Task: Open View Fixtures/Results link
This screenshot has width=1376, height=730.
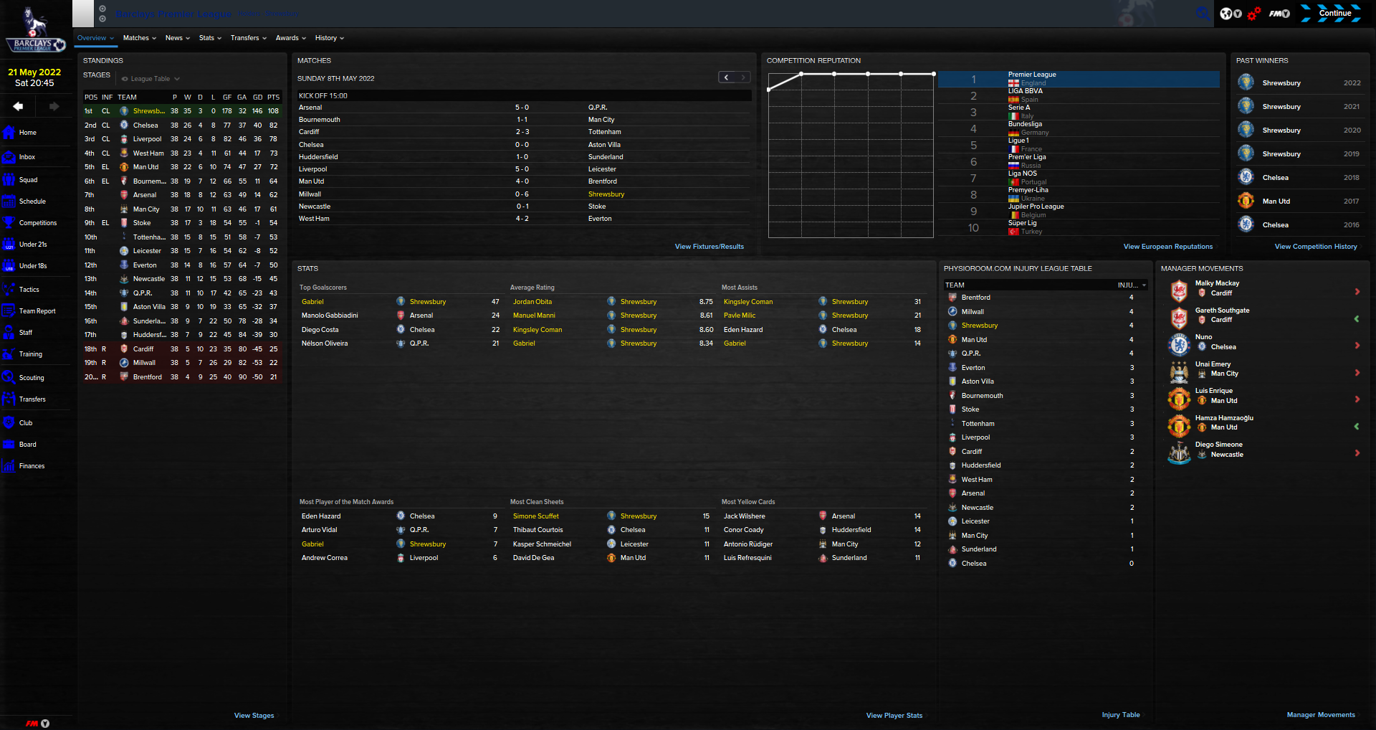Action: click(709, 247)
